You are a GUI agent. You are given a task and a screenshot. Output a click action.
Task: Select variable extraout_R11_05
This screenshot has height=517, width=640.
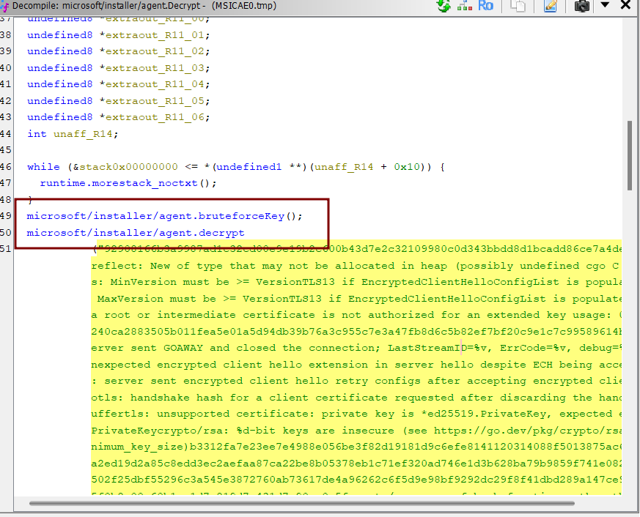[155, 101]
